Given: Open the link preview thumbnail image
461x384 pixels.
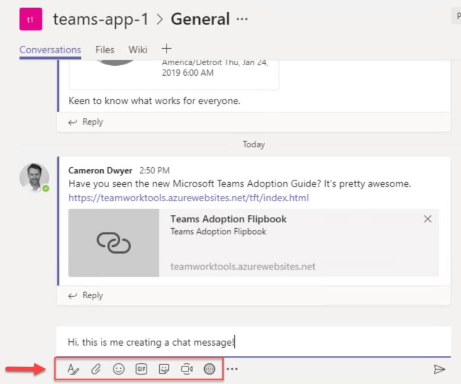Looking at the screenshot, I should click(x=114, y=243).
